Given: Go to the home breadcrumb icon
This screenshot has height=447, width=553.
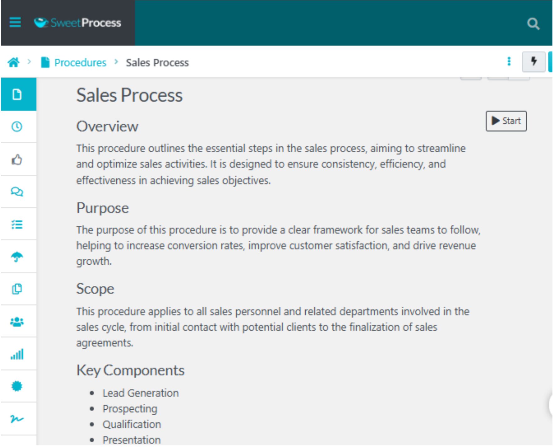Looking at the screenshot, I should click(x=13, y=62).
